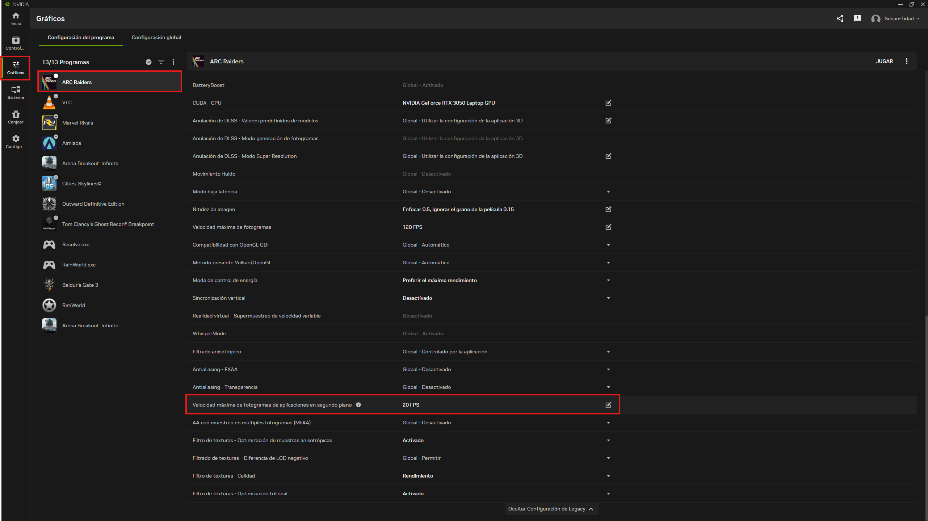Click the JUGAR button
This screenshot has width=928, height=521.
pos(884,61)
